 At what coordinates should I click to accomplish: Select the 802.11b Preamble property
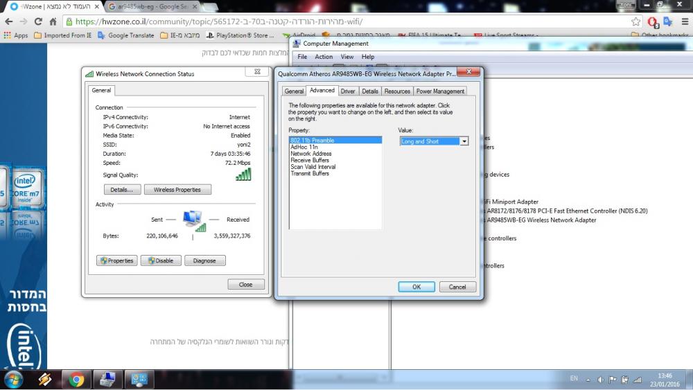tap(335, 140)
